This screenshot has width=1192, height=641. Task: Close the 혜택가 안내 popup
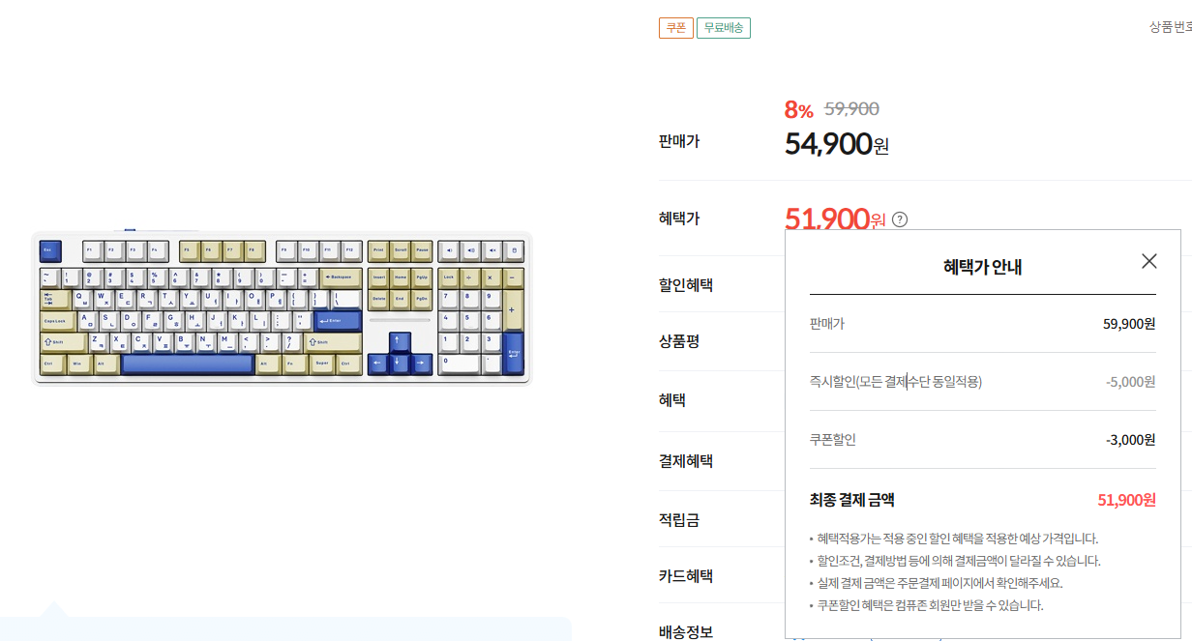1148,260
